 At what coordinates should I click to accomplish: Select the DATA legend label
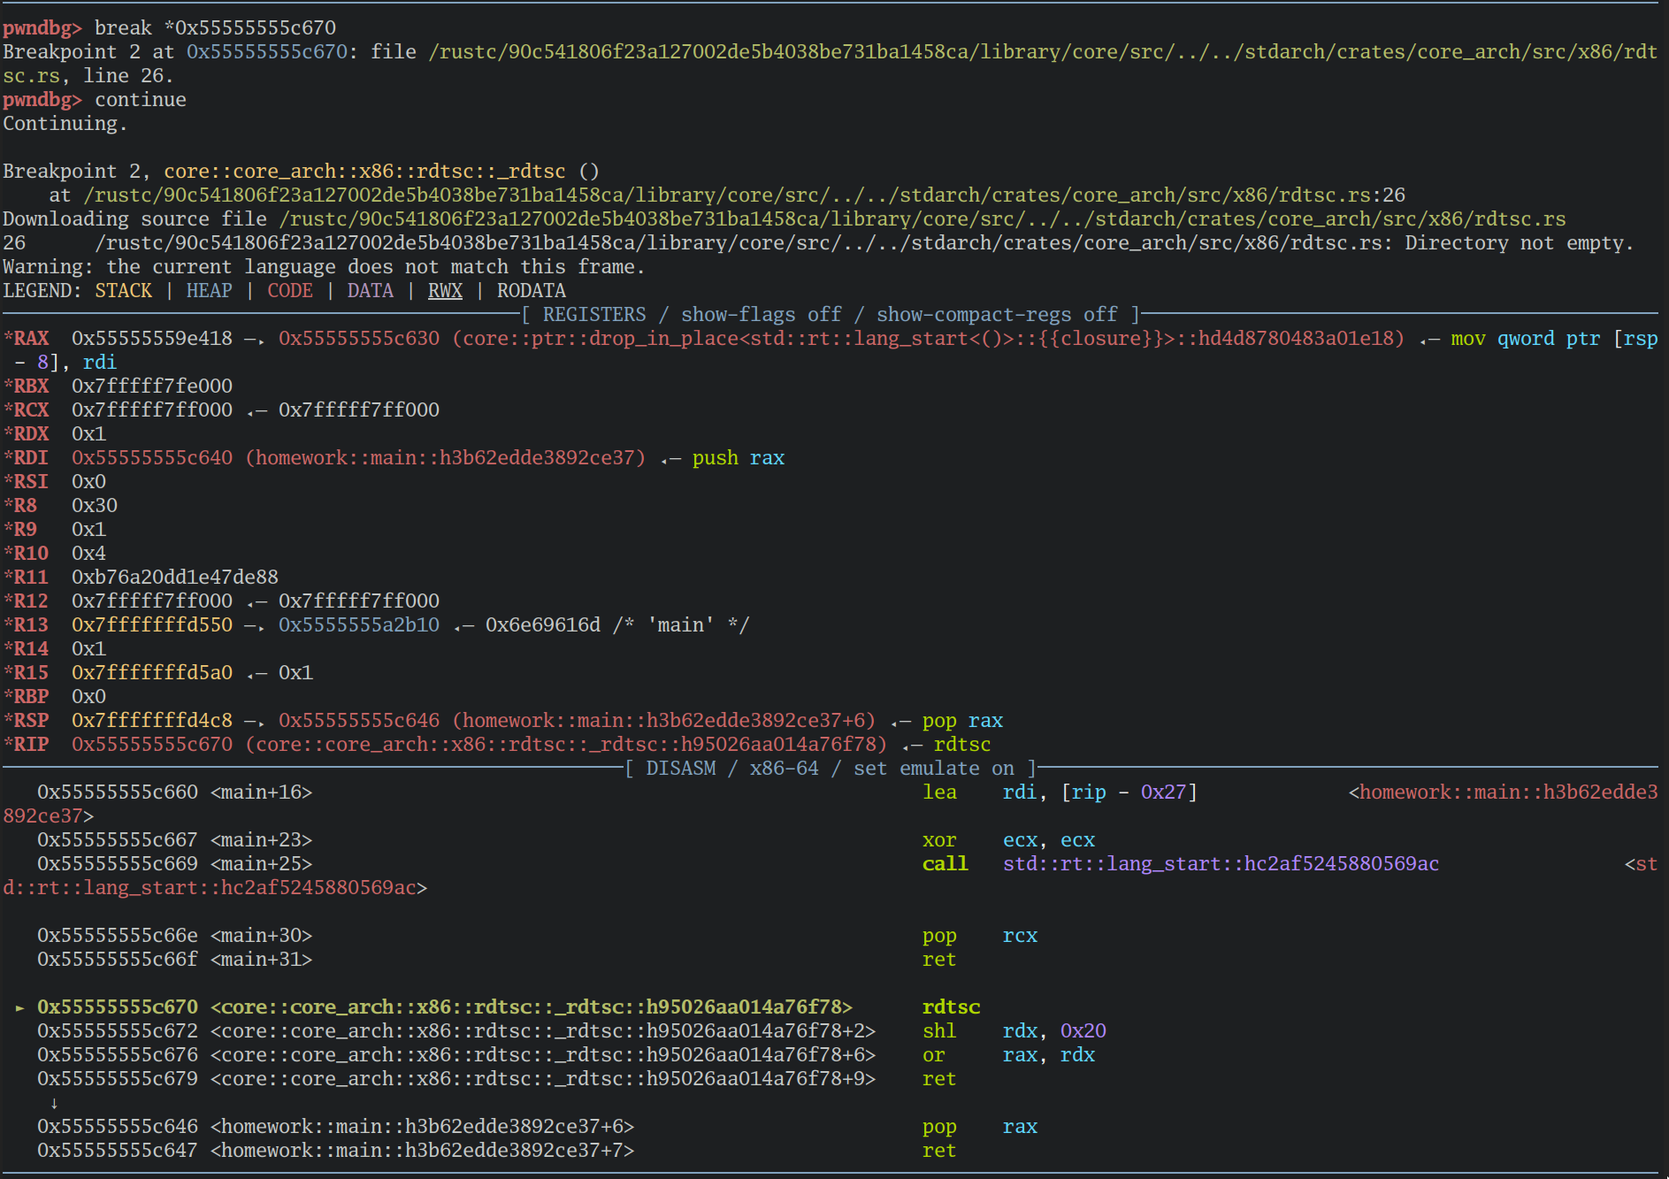point(371,290)
